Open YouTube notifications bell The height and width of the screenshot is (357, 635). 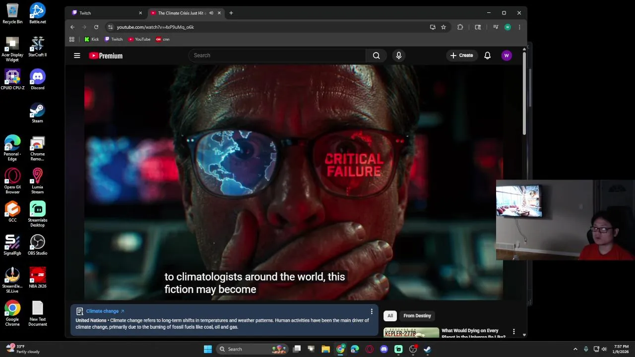487,56
